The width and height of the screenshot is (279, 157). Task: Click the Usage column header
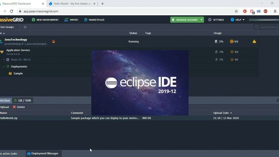click(x=218, y=33)
